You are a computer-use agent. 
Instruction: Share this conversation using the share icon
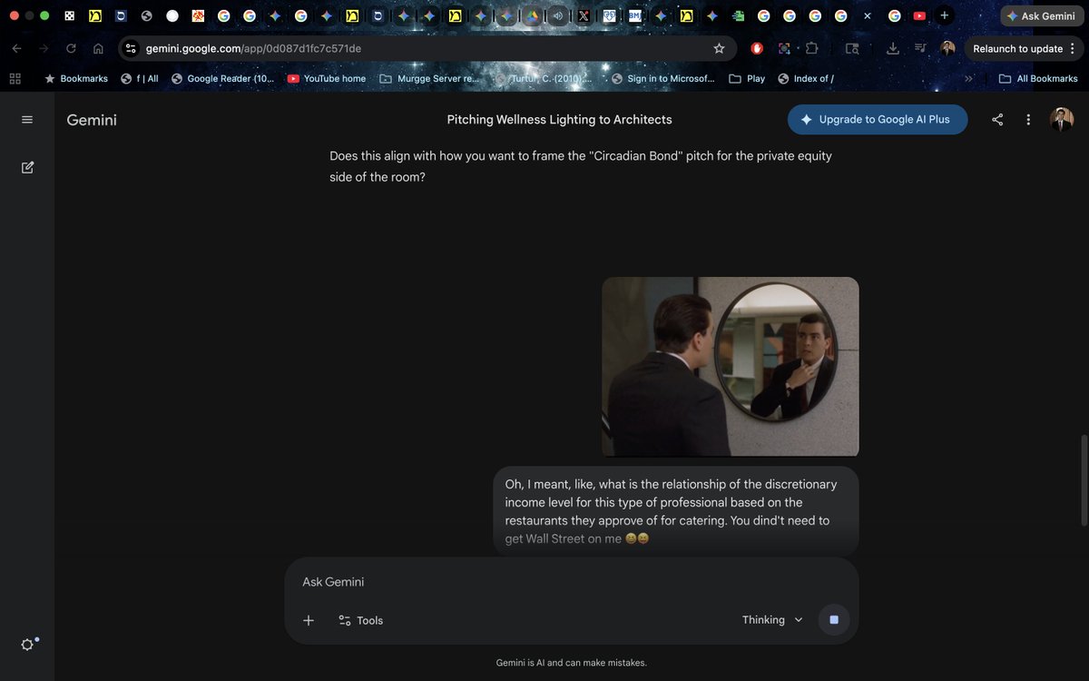click(x=997, y=120)
